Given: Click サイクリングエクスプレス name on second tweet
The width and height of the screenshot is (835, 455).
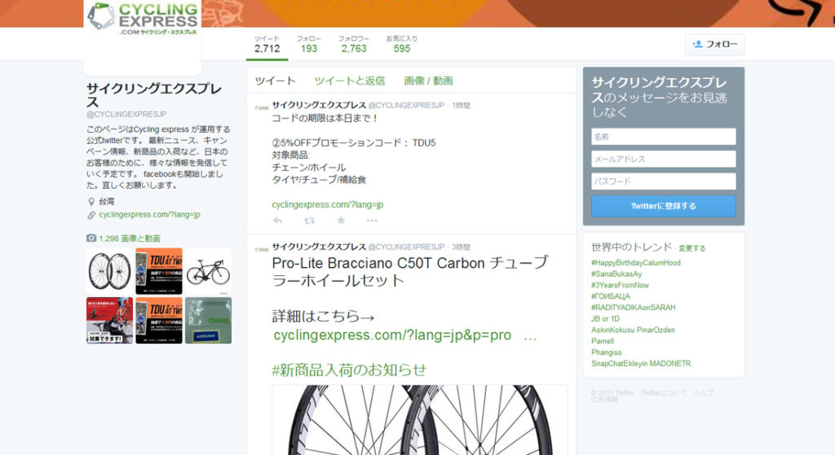Looking at the screenshot, I should (319, 247).
